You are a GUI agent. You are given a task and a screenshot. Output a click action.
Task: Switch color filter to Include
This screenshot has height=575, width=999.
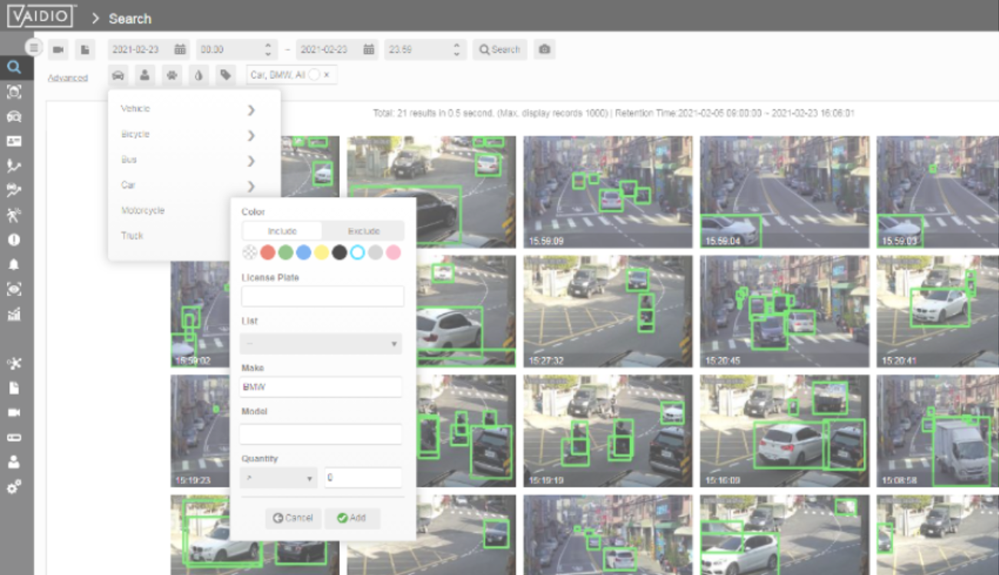[282, 231]
